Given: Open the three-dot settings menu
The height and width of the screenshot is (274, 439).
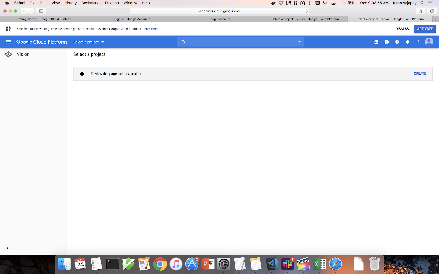Looking at the screenshot, I should pyautogui.click(x=418, y=42).
